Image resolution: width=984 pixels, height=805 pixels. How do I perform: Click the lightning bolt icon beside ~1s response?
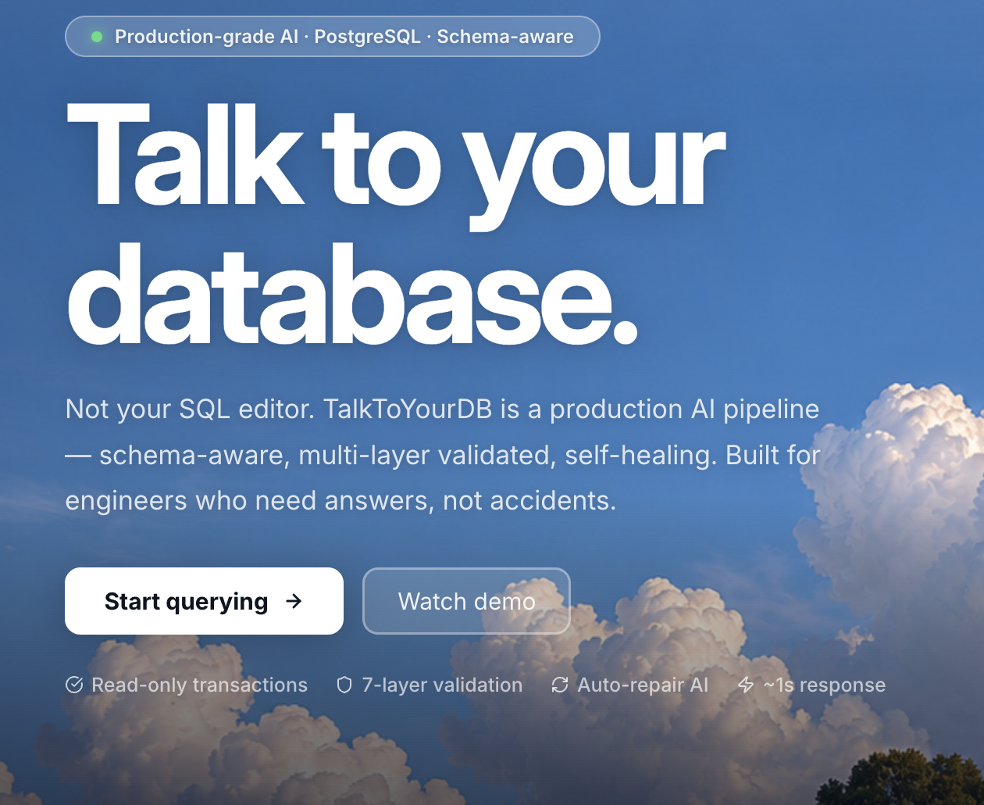(x=746, y=685)
